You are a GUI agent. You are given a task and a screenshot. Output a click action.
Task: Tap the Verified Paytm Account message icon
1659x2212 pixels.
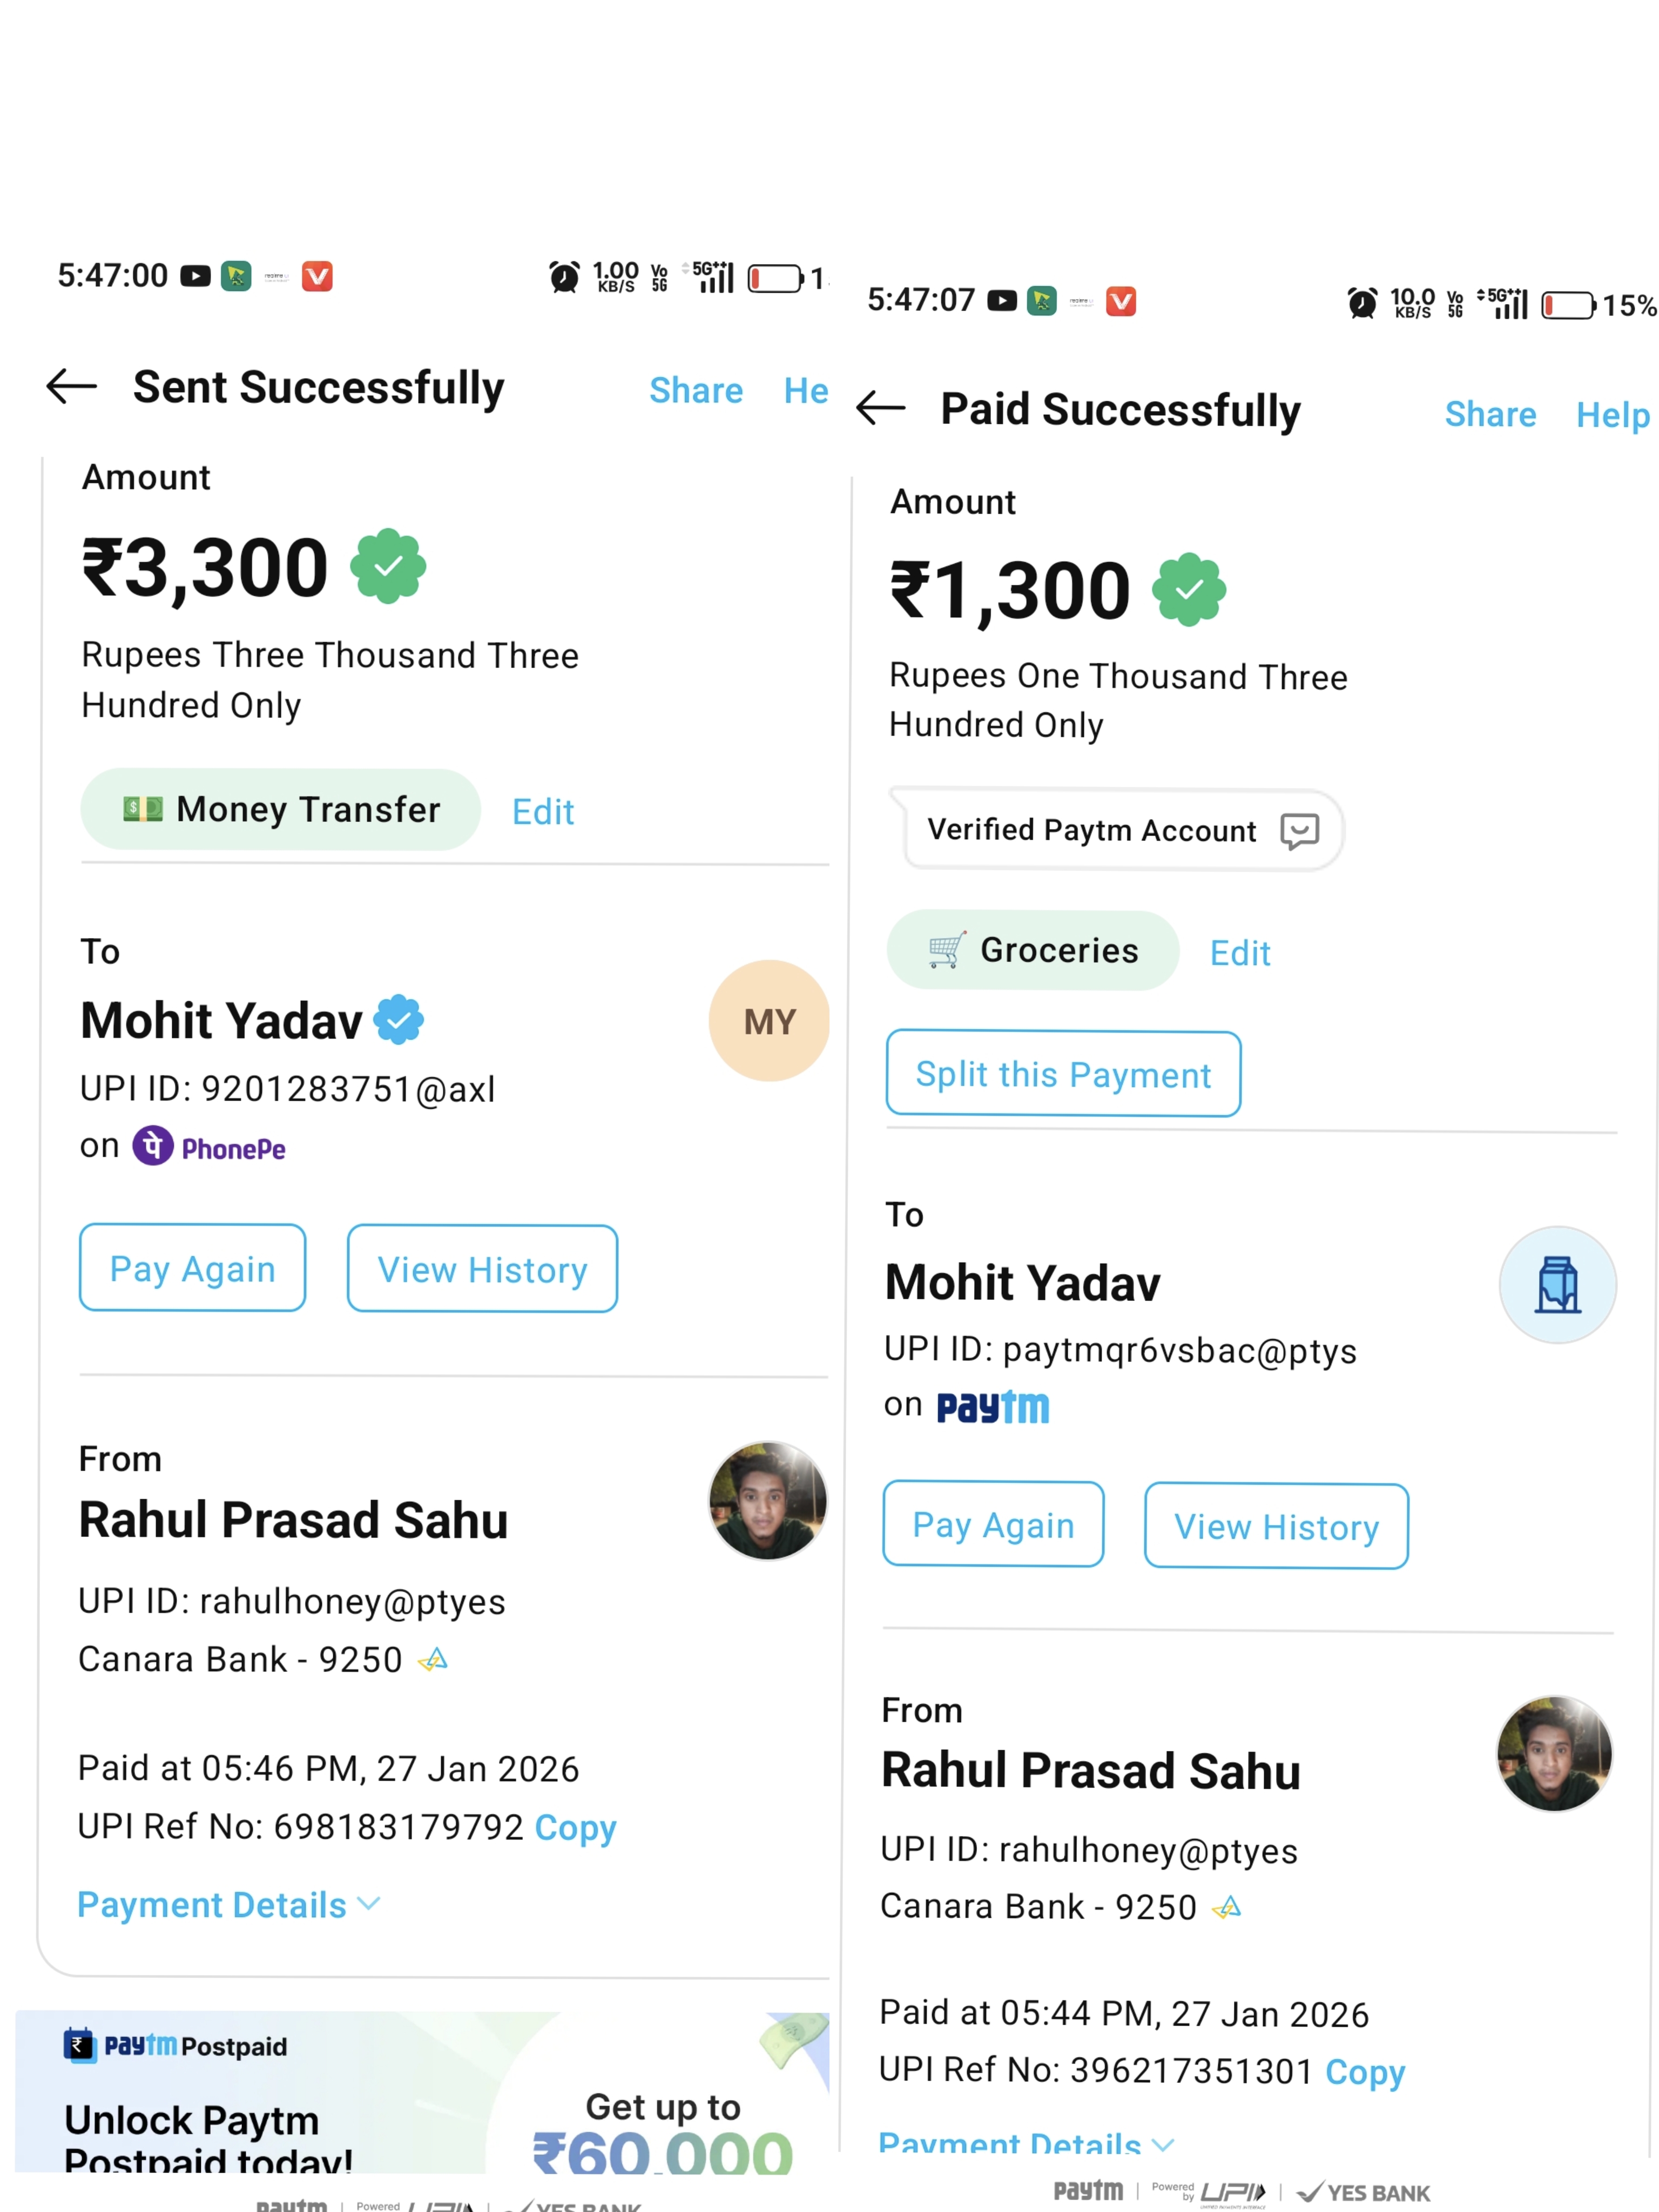1299,831
